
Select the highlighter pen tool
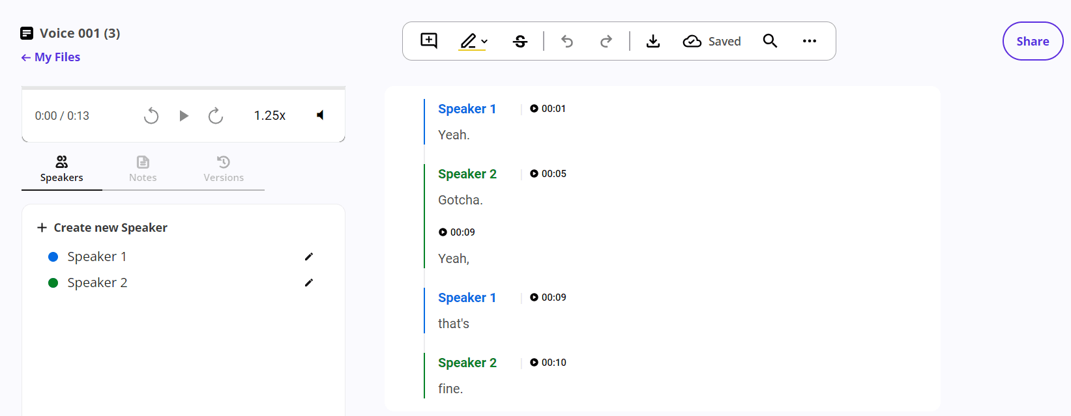click(468, 41)
